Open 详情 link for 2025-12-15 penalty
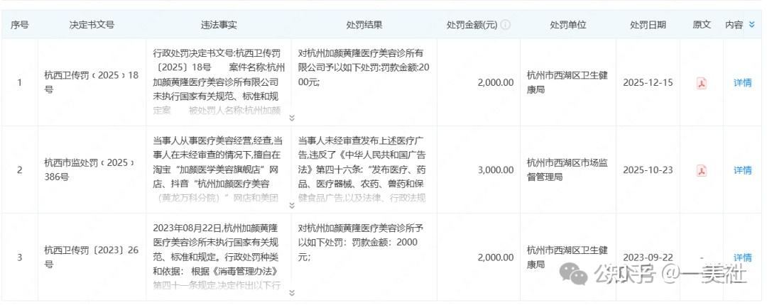 point(742,83)
